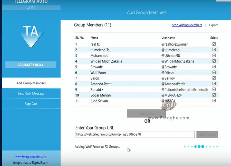Click the telegramauto@gmail.com email text
The width and height of the screenshot is (231, 166).
click(31, 163)
